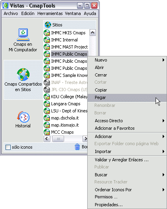Expand the Nuevo submenu

click(127, 60)
